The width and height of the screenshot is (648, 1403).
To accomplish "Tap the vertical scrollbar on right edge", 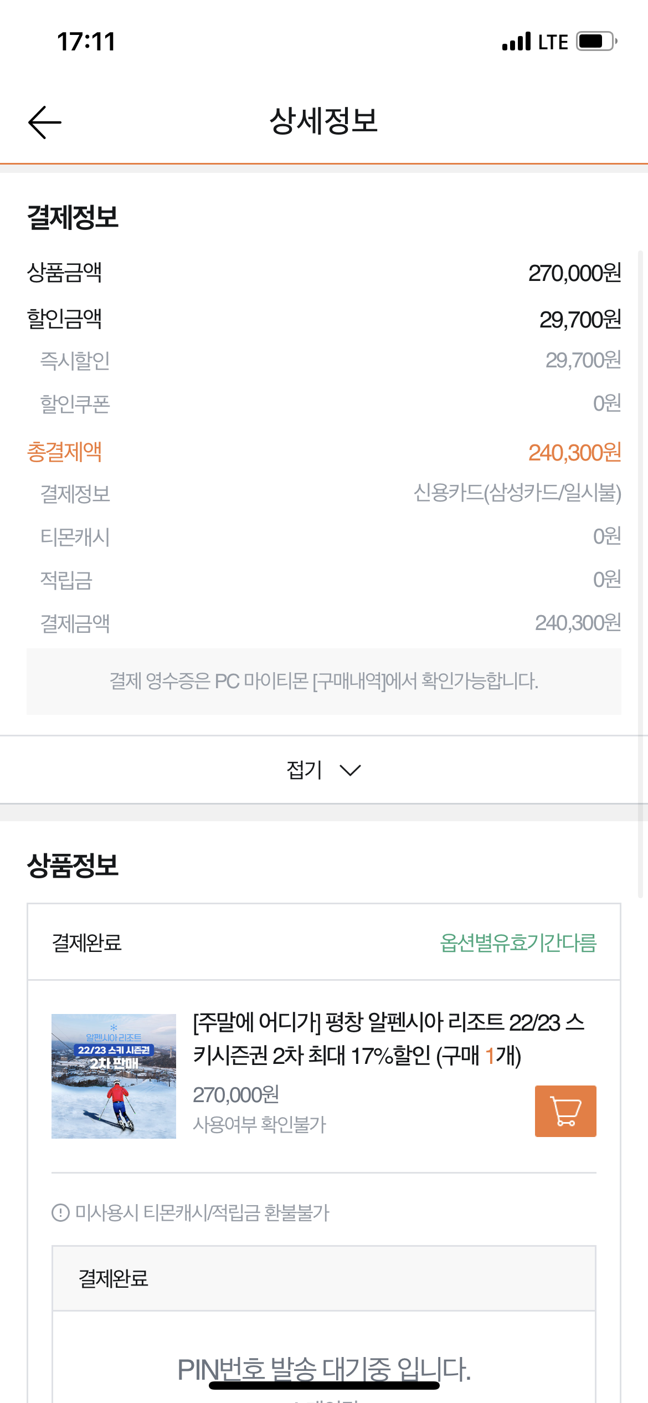I will [640, 574].
